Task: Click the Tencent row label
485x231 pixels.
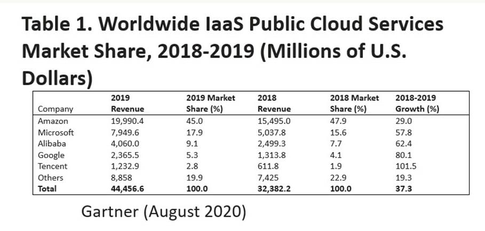Action: tap(52, 166)
